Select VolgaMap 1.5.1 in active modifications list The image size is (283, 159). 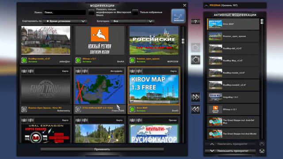click(233, 97)
